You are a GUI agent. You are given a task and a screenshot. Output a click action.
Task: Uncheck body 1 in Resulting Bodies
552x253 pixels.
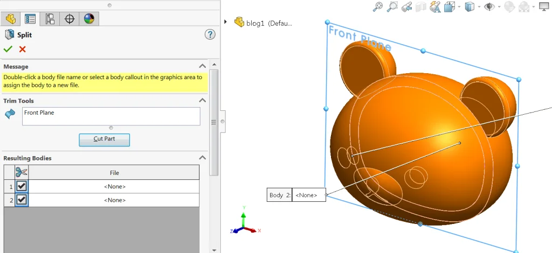pos(22,186)
